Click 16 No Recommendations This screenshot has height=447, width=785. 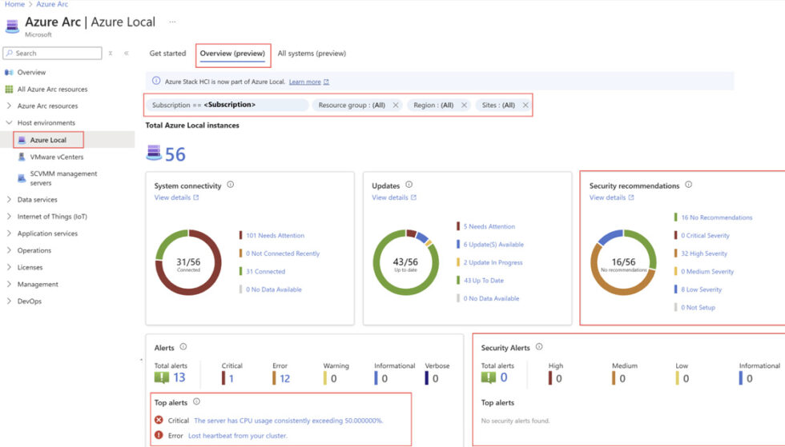(x=716, y=218)
